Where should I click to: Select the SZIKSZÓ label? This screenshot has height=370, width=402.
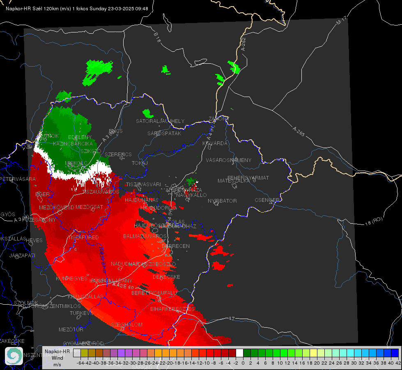point(91,151)
